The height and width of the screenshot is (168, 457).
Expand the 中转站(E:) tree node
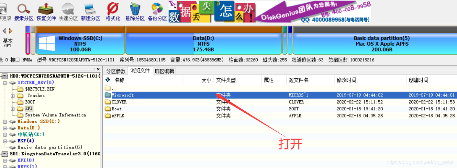coord(5,134)
